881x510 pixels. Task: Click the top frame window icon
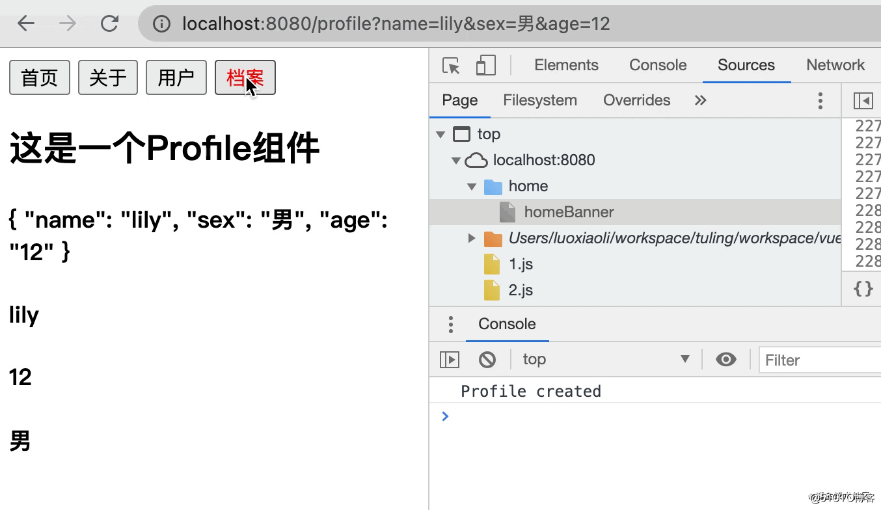[461, 134]
